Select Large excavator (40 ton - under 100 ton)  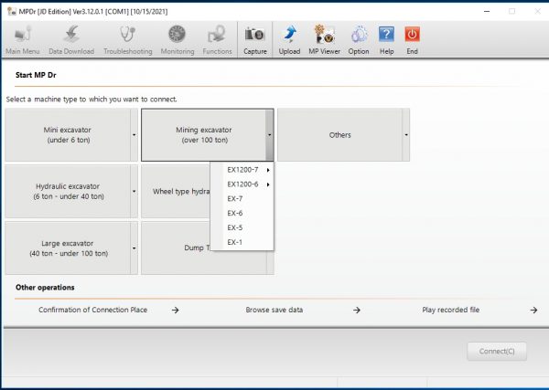click(x=68, y=248)
